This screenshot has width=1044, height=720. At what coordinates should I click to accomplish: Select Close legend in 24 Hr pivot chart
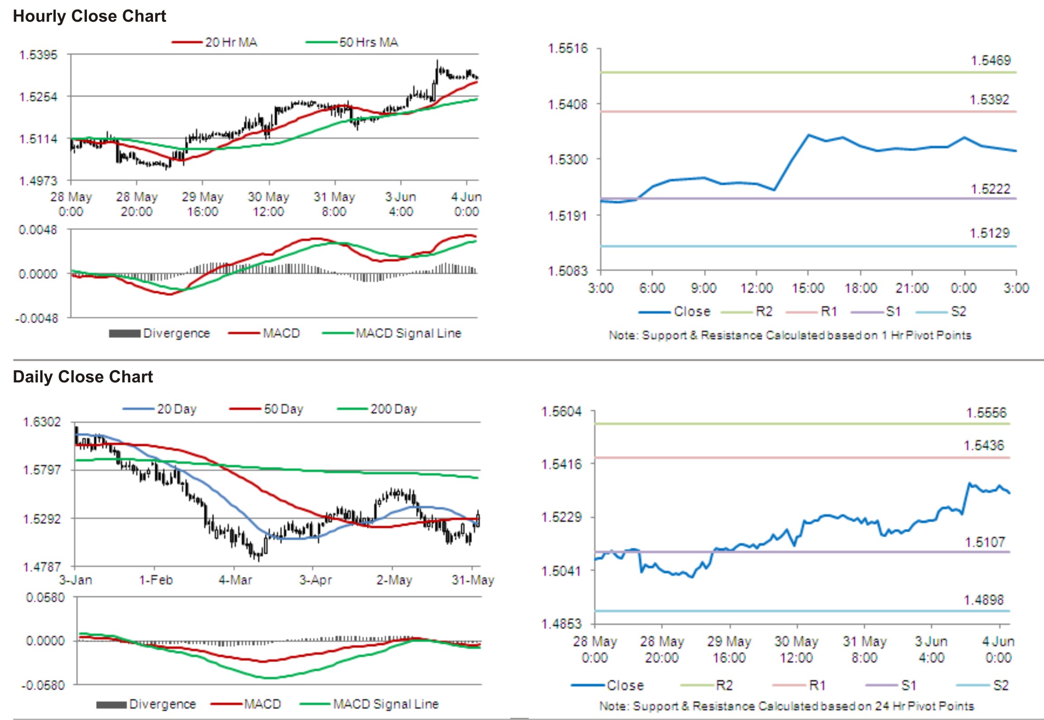(x=607, y=686)
